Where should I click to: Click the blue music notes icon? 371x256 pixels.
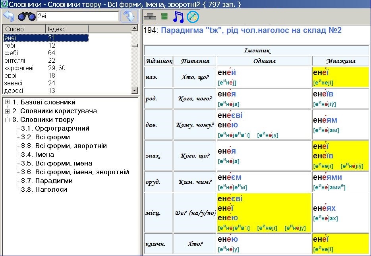pos(178,17)
